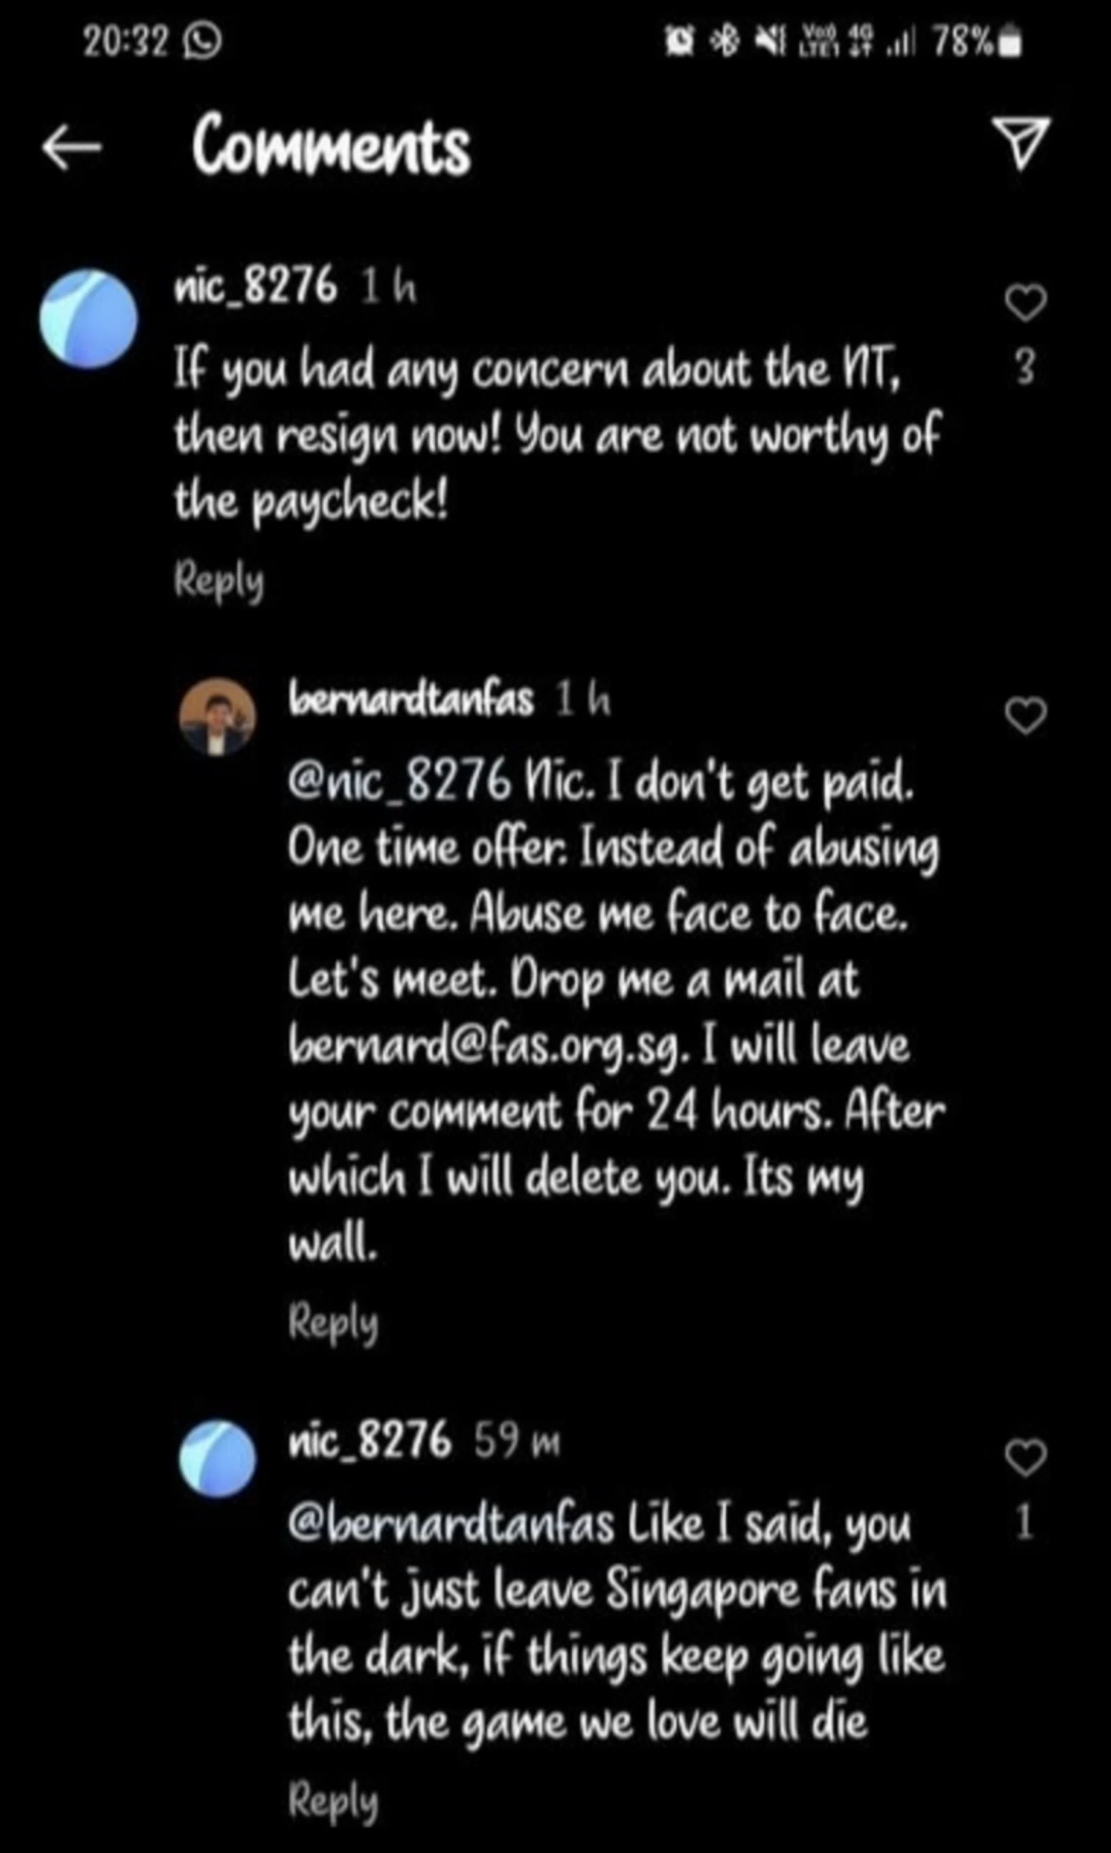Tap the @bernardtanfas mention in the last reply
1111x1853 pixels.
click(451, 1524)
